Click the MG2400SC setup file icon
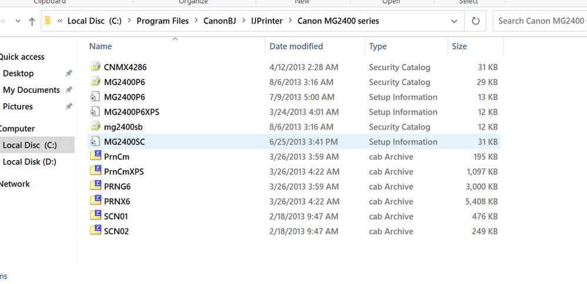The height and width of the screenshot is (284, 587). tap(95, 141)
